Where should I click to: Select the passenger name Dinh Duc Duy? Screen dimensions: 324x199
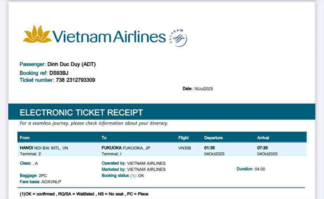pyautogui.click(x=71, y=64)
